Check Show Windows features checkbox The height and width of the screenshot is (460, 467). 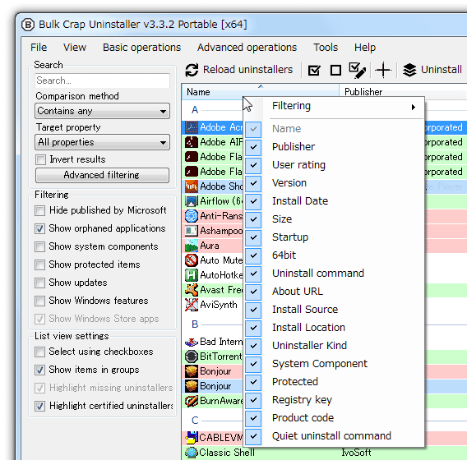40,301
